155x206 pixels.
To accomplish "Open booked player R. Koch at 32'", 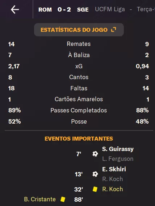I will [x=113, y=189].
